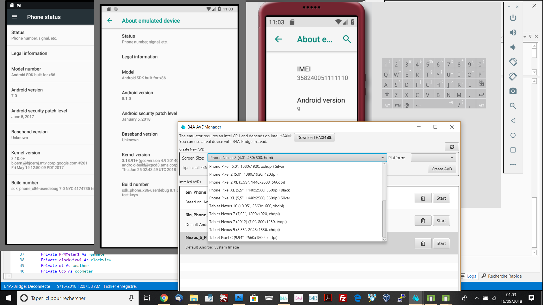The height and width of the screenshot is (305, 543).
Task: Delete the Nexus_S AVD with trash icon
Action: 423,243
